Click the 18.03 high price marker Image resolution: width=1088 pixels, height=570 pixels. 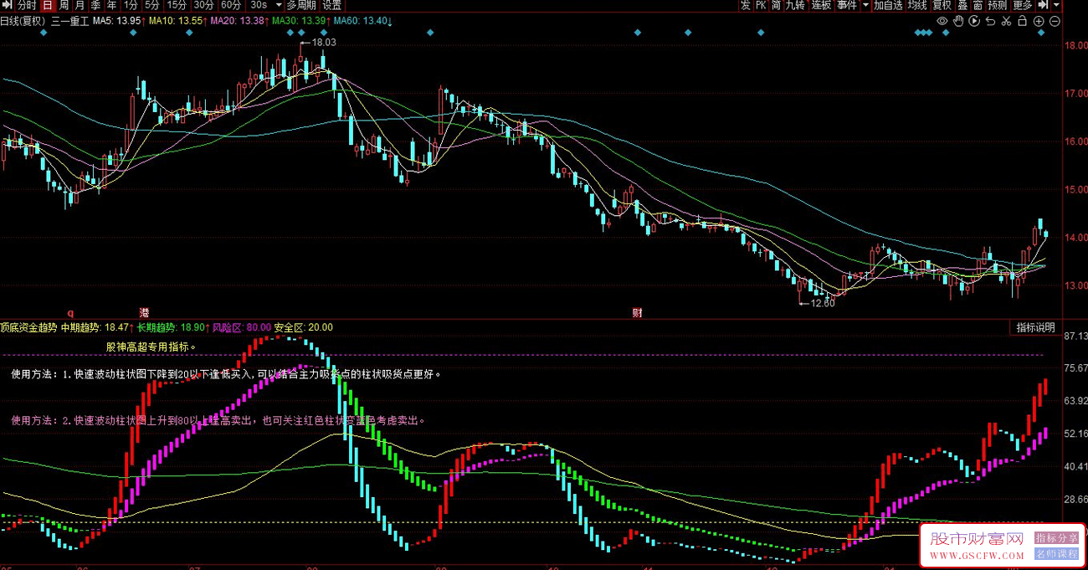click(322, 42)
